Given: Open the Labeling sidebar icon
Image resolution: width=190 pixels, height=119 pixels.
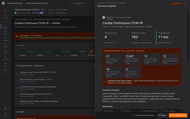Looking at the screenshot, I should click(6, 58).
